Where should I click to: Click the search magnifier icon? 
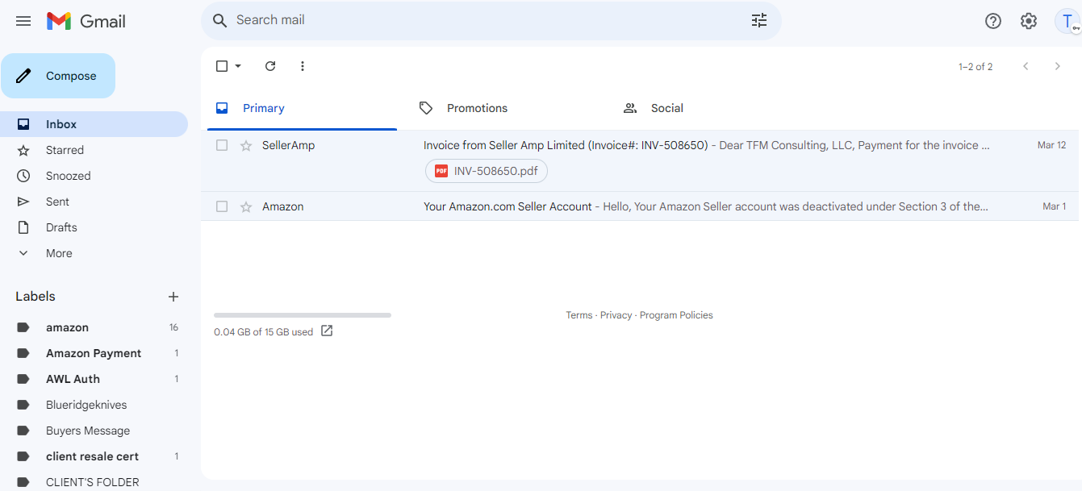(219, 20)
